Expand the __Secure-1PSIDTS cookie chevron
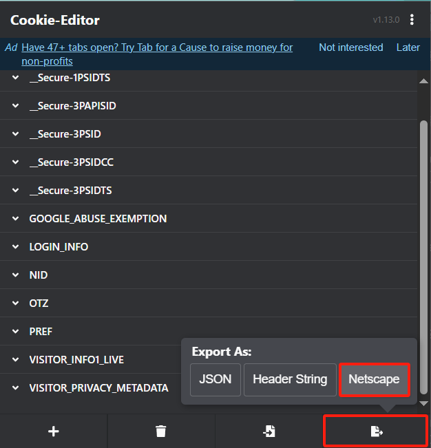 click(15, 78)
